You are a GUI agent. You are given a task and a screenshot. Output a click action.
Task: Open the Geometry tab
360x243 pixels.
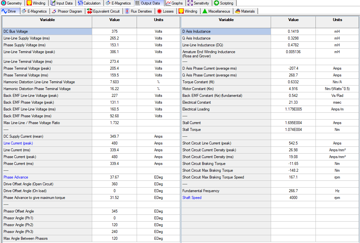pos(12,3)
